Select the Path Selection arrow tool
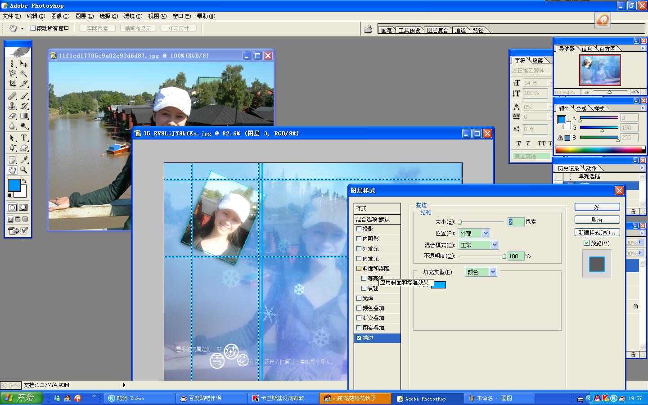This screenshot has width=648, height=405. (12, 138)
